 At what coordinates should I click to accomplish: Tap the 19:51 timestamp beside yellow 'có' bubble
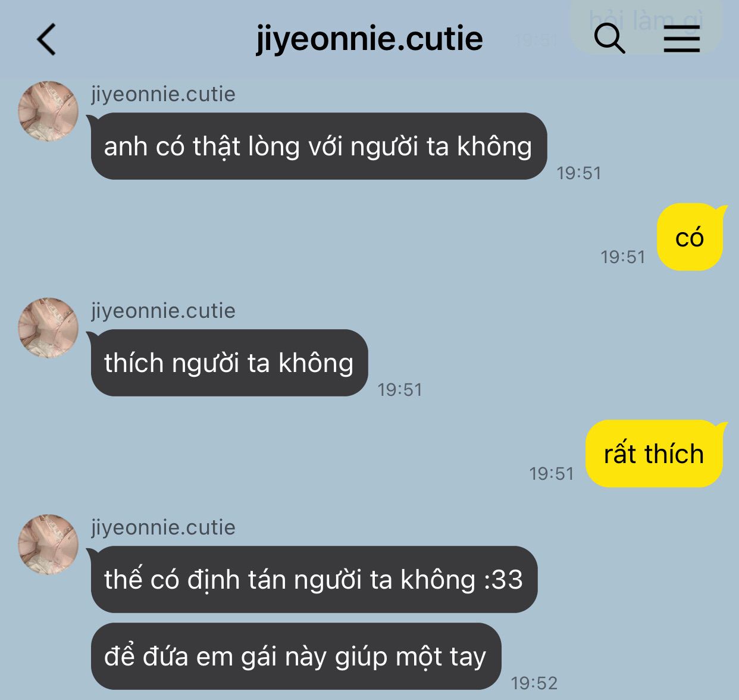click(623, 257)
